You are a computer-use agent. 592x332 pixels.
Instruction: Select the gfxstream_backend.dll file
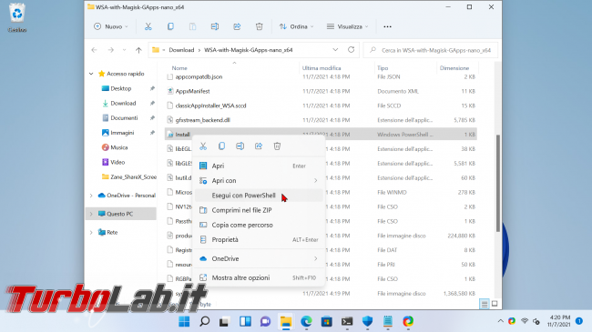click(x=203, y=120)
